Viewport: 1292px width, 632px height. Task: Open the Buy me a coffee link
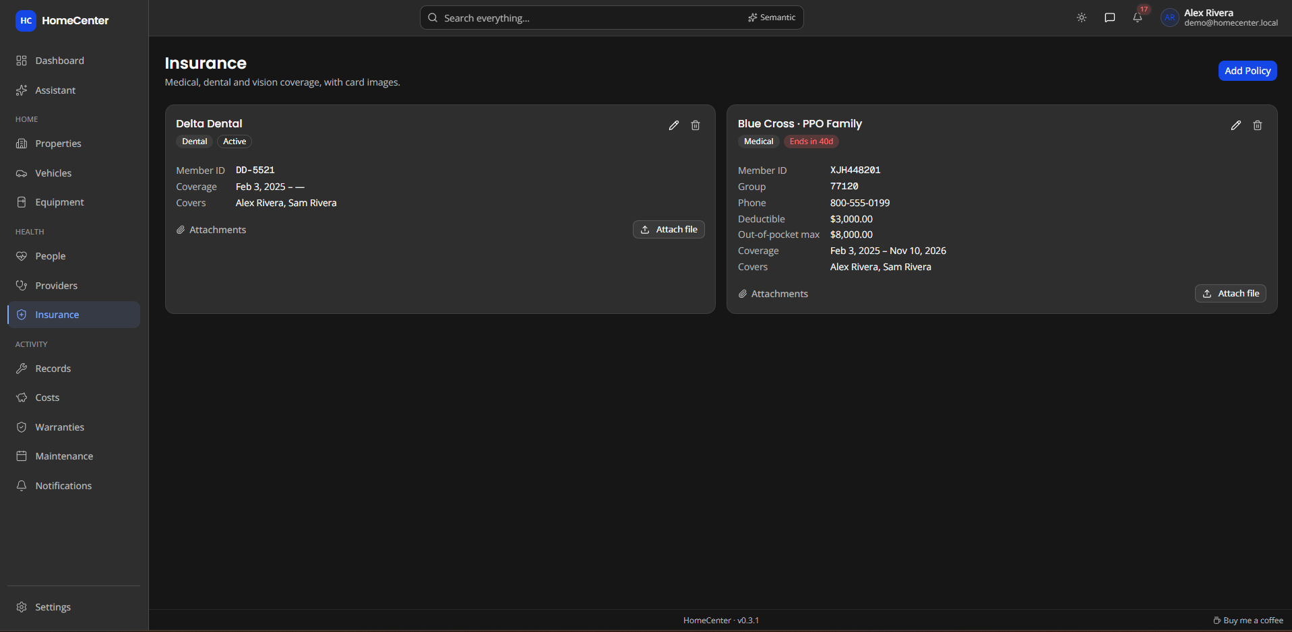tap(1248, 621)
